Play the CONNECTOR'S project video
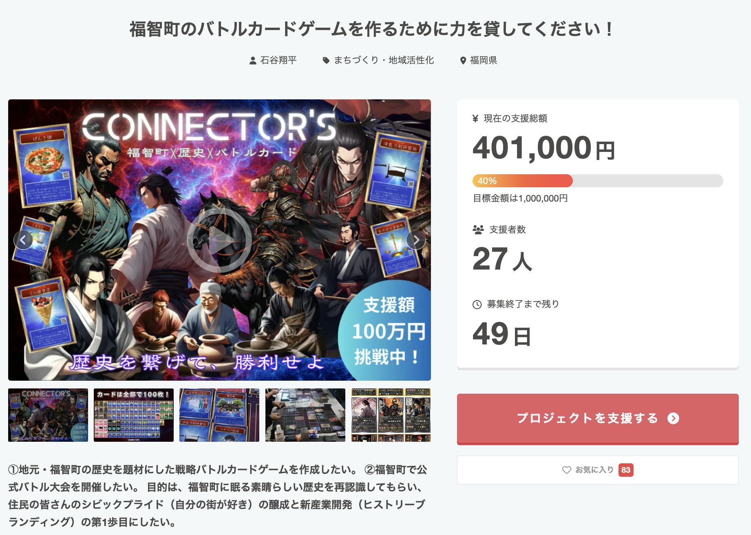751x535 pixels. (x=219, y=240)
